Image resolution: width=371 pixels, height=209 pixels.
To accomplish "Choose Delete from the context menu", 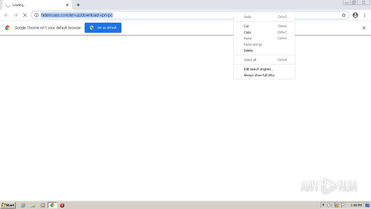I will tap(264, 51).
